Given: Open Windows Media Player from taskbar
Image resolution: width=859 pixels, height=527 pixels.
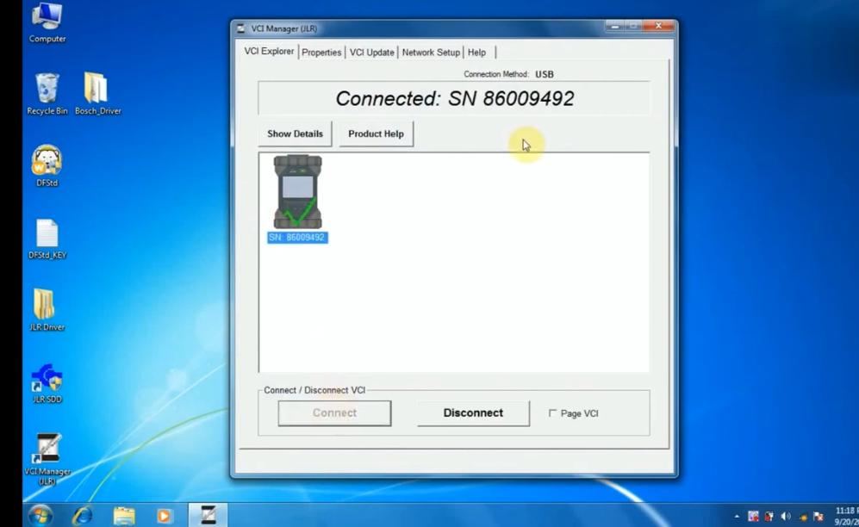Looking at the screenshot, I should (x=164, y=516).
